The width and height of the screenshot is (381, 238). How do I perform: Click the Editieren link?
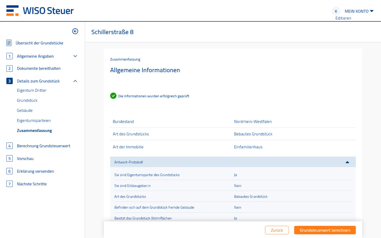pos(343,18)
